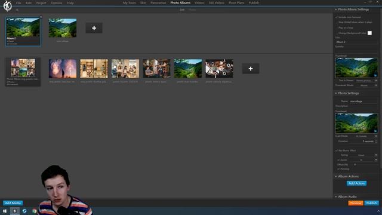This screenshot has width=382, height=215.
Task: Select the village photo in Album 2
Action: tap(63, 28)
